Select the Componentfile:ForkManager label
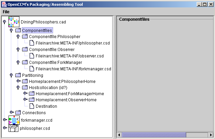The height and width of the screenshot is (139, 215). 55,62
